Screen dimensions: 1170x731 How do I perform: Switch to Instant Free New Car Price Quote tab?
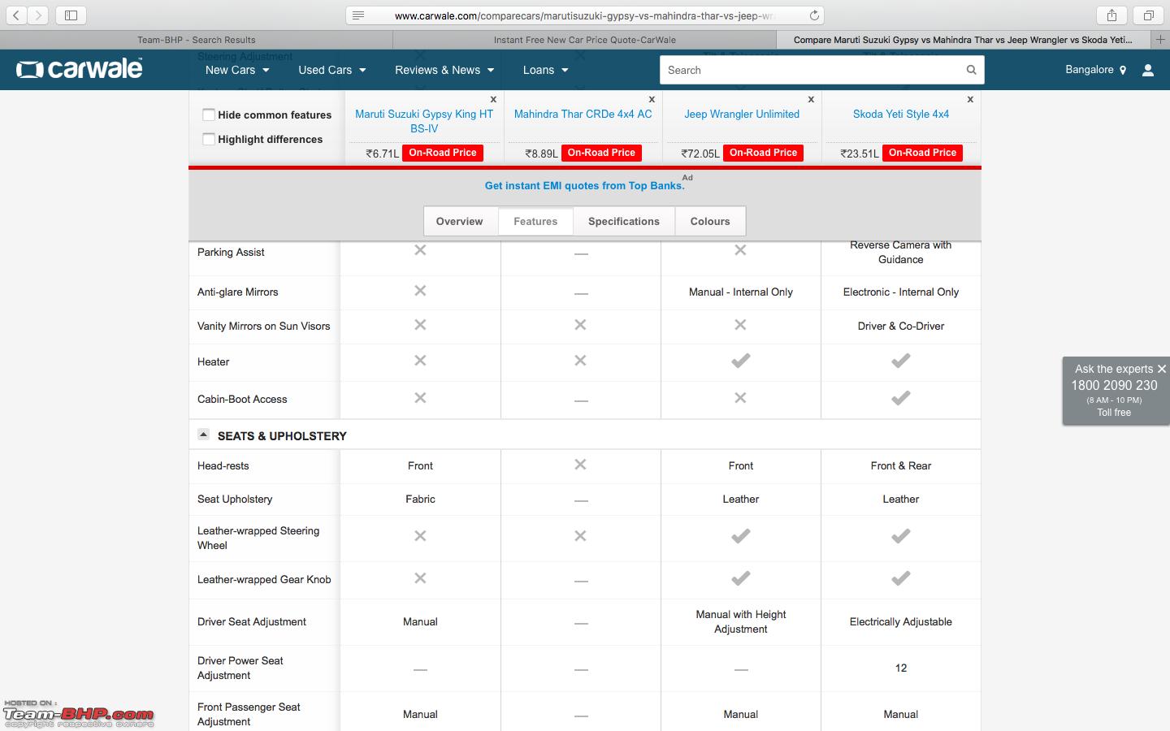(584, 40)
